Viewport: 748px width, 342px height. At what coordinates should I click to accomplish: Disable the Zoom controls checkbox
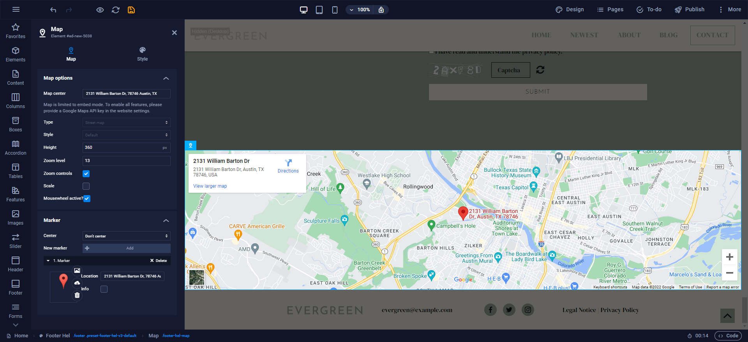tap(86, 174)
